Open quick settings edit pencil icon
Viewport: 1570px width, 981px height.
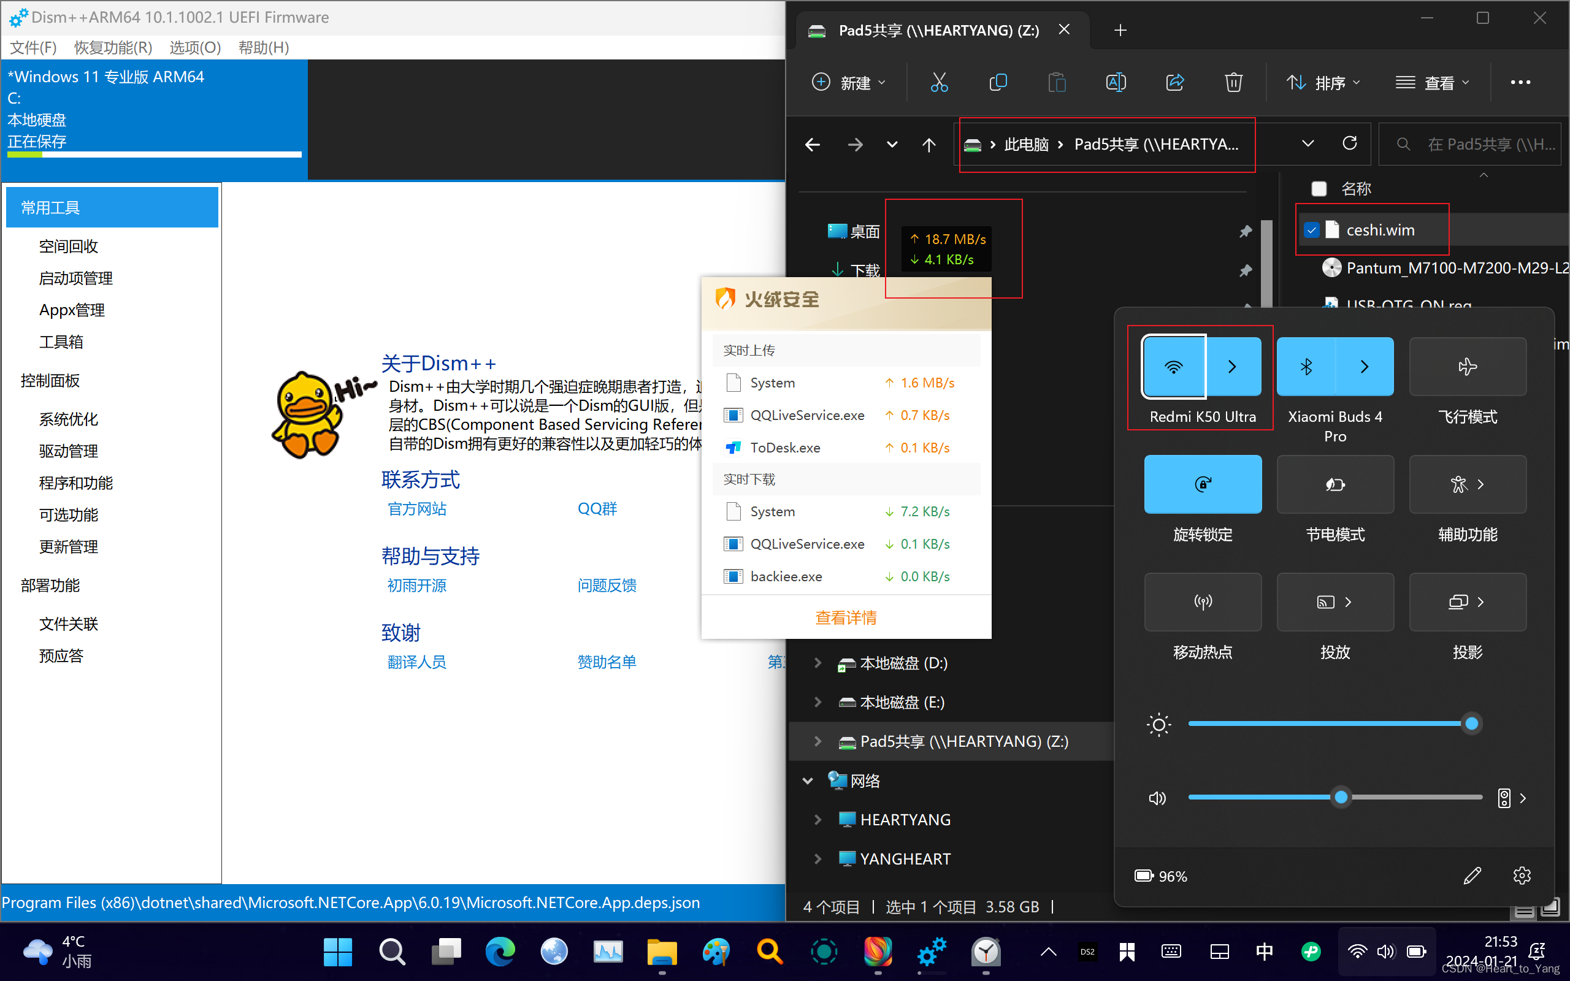click(x=1472, y=876)
